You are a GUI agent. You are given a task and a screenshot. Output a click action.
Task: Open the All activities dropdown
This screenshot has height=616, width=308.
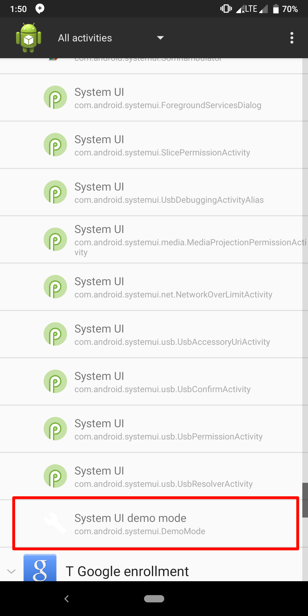(85, 38)
